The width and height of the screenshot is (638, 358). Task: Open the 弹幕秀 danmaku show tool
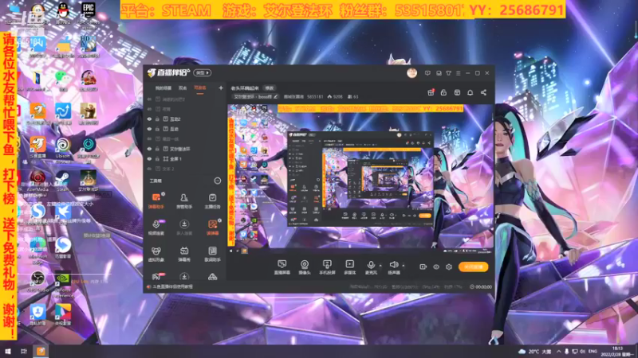point(184,254)
